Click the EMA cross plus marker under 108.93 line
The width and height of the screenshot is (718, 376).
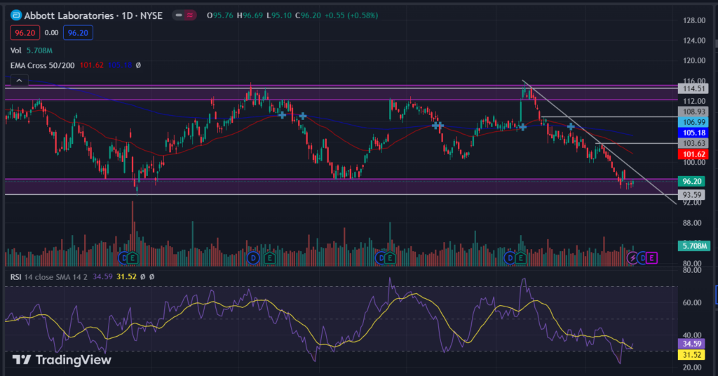(571, 126)
